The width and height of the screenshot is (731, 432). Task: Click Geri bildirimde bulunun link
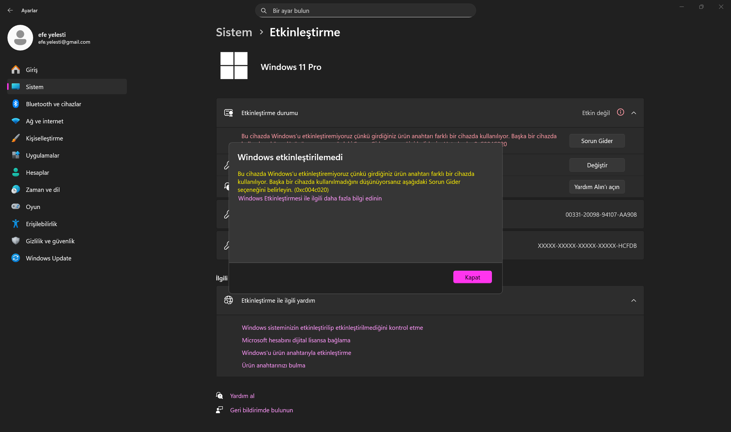261,410
